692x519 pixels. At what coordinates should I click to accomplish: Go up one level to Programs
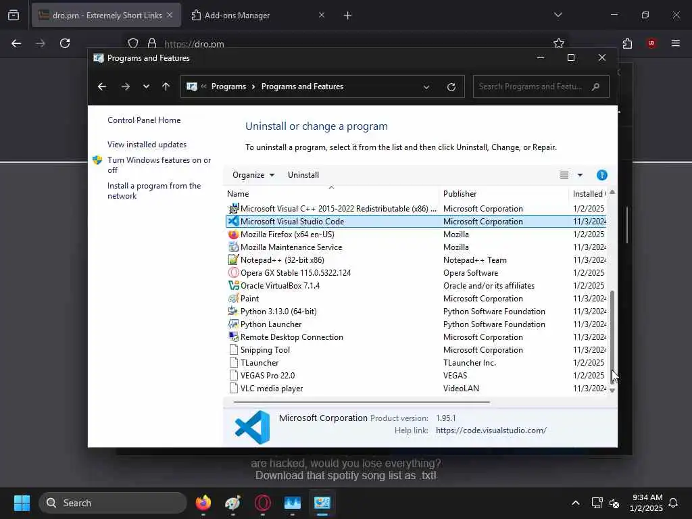(x=166, y=86)
